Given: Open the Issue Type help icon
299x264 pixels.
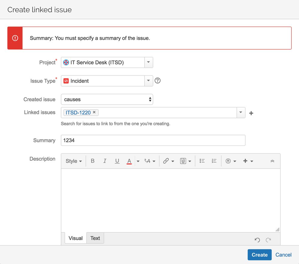Looking at the screenshot, I should [157, 81].
